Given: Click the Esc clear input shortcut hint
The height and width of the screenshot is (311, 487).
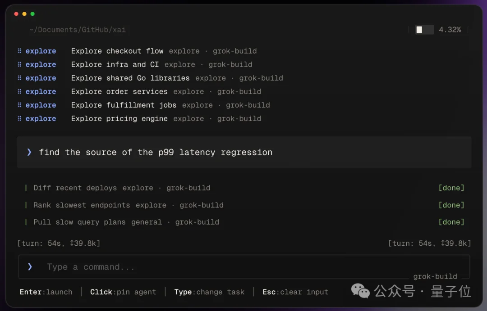Looking at the screenshot, I should point(295,292).
